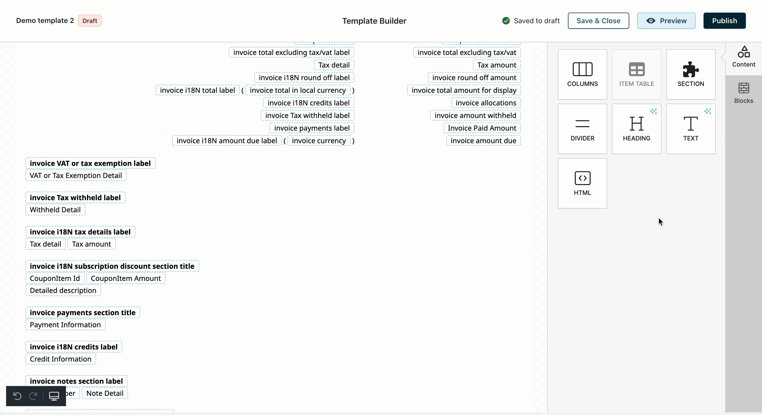Screen dimensions: 762x415
Task: Select the Item Table content block
Action: (x=636, y=74)
